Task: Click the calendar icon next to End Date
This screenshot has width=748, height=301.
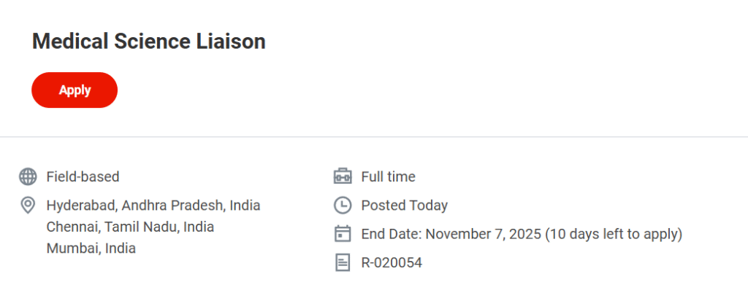Action: (342, 234)
